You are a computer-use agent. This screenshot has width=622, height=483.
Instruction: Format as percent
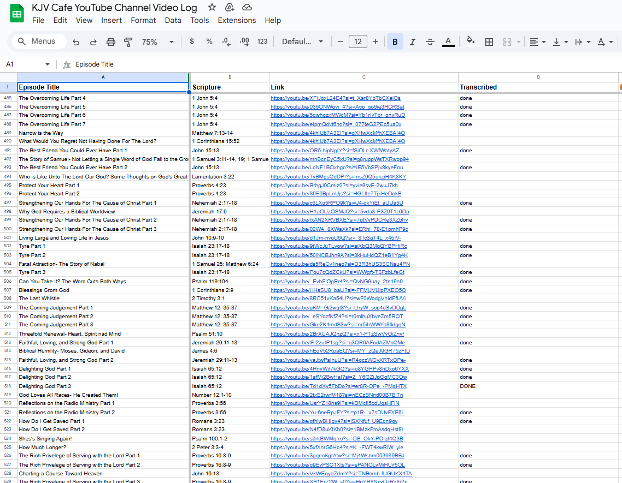[209, 41]
